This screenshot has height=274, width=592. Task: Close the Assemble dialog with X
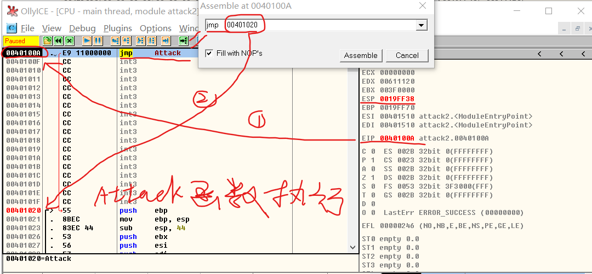422,5
